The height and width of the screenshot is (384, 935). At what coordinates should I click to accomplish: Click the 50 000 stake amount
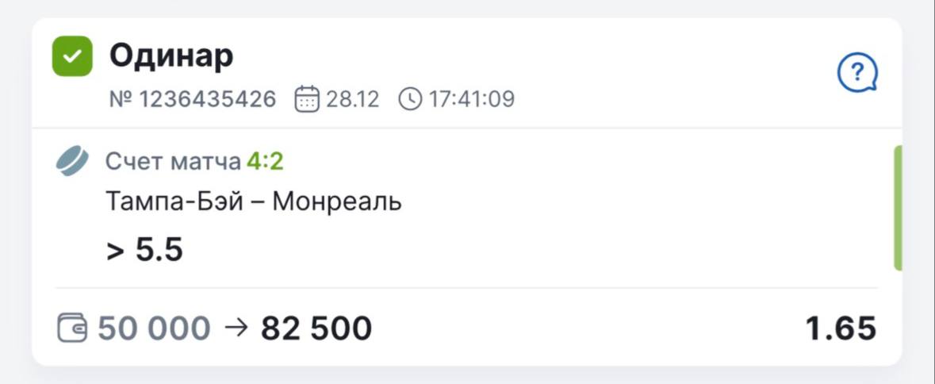(x=154, y=328)
